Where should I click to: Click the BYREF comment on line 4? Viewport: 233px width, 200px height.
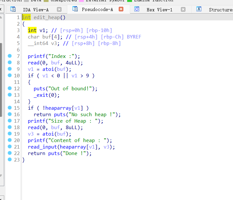134,37
